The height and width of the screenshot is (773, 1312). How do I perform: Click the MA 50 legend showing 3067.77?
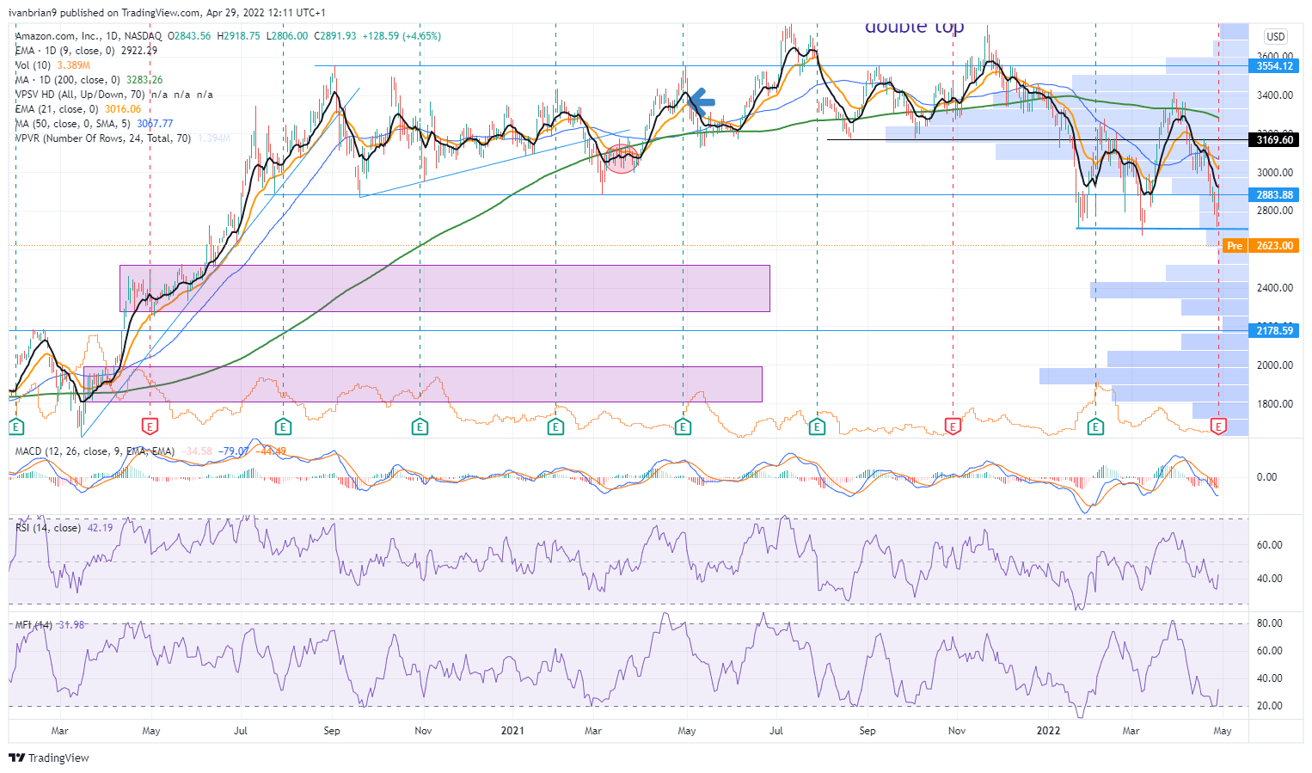94,124
